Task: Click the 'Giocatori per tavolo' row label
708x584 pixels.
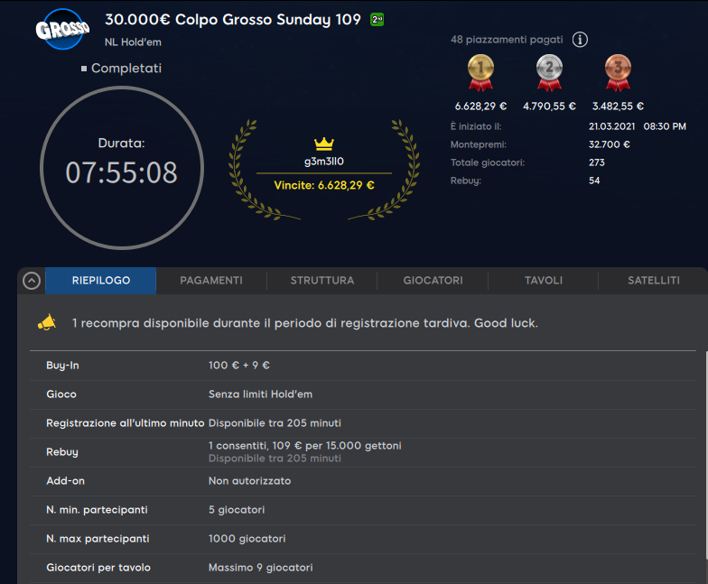Action: coord(98,567)
